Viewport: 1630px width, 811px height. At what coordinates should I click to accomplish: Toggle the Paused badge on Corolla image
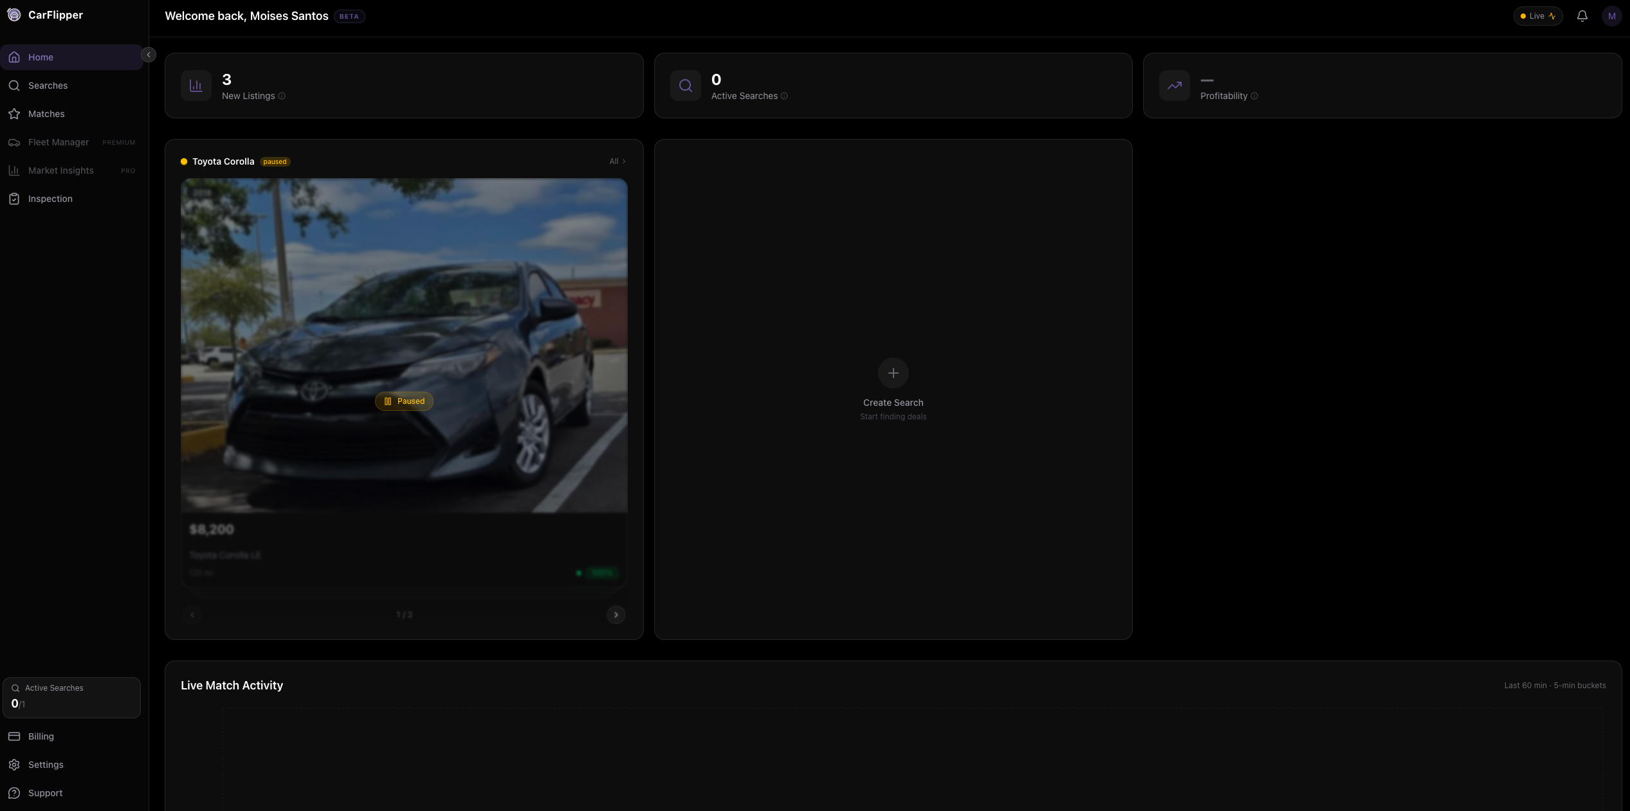[404, 401]
